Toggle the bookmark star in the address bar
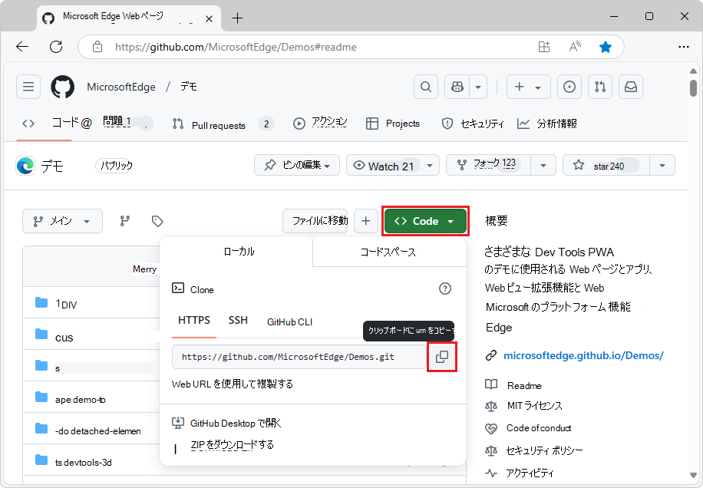This screenshot has width=703, height=488. [606, 47]
